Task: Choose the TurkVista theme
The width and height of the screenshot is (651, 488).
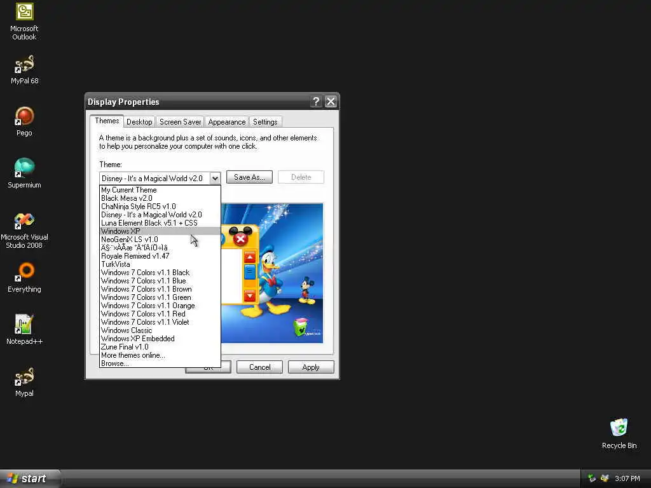Action: click(160, 264)
